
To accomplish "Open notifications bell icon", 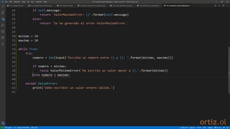I will pos(227,128).
